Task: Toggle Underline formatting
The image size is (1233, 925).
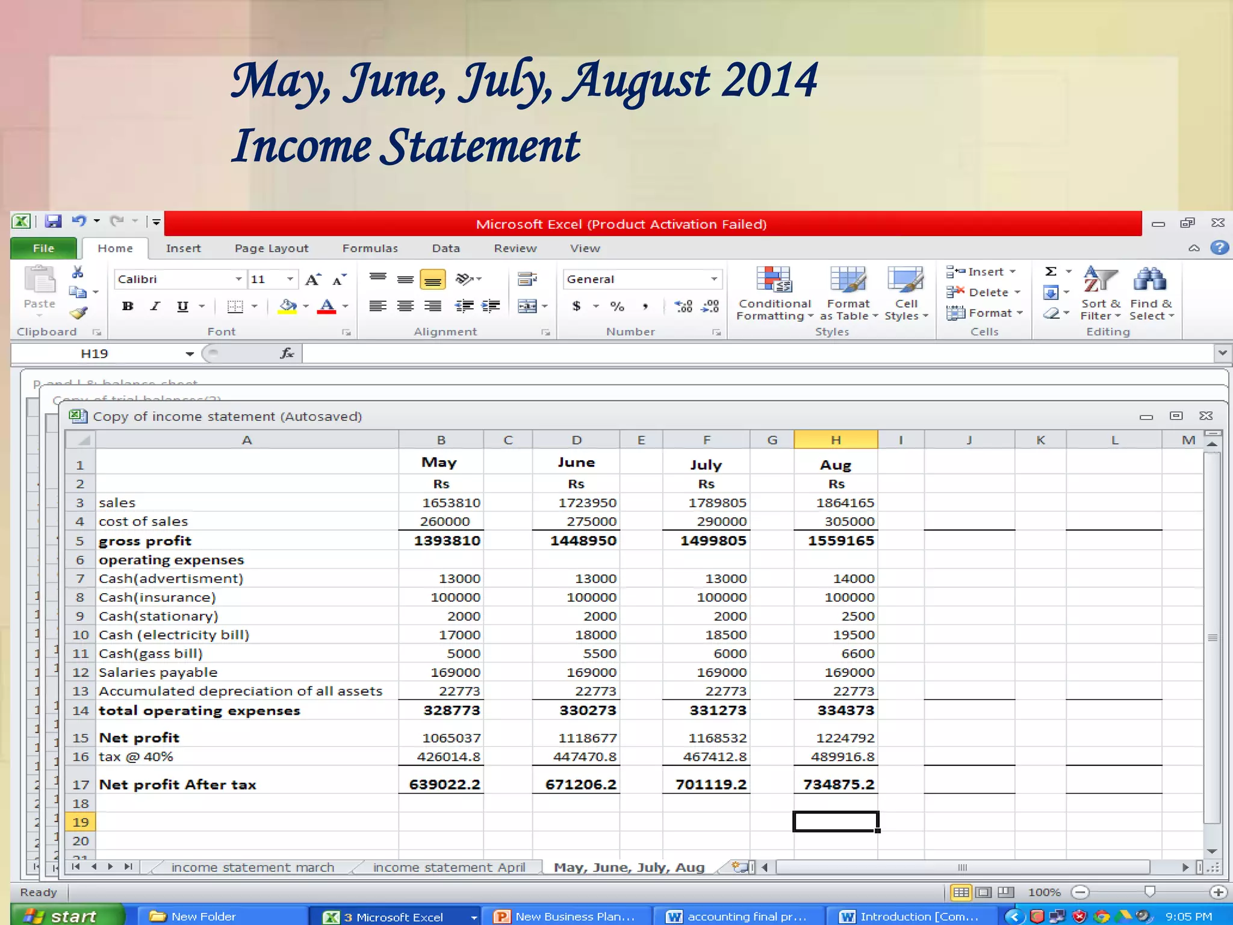Action: tap(182, 307)
